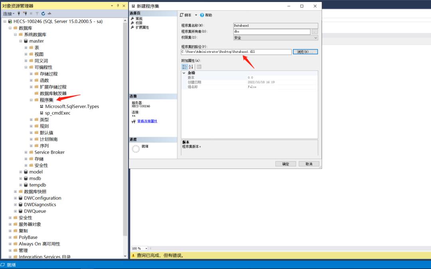The height and width of the screenshot is (269, 431).
Task: Click the connect plug icon in Object Explorer
Action: (19, 13)
